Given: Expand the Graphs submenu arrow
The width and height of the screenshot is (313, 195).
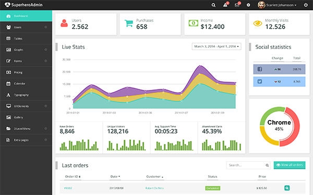Looking at the screenshot, I should [x=46, y=49].
